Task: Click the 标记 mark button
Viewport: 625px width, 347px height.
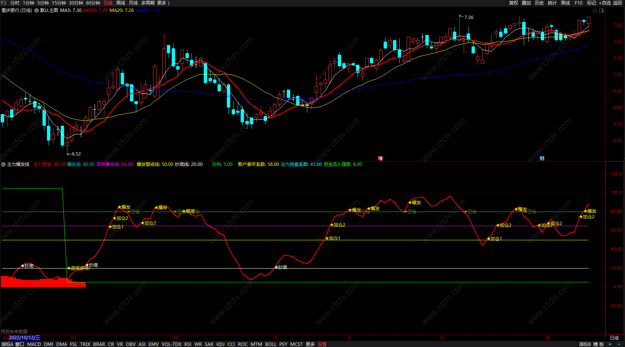Action: [591, 3]
